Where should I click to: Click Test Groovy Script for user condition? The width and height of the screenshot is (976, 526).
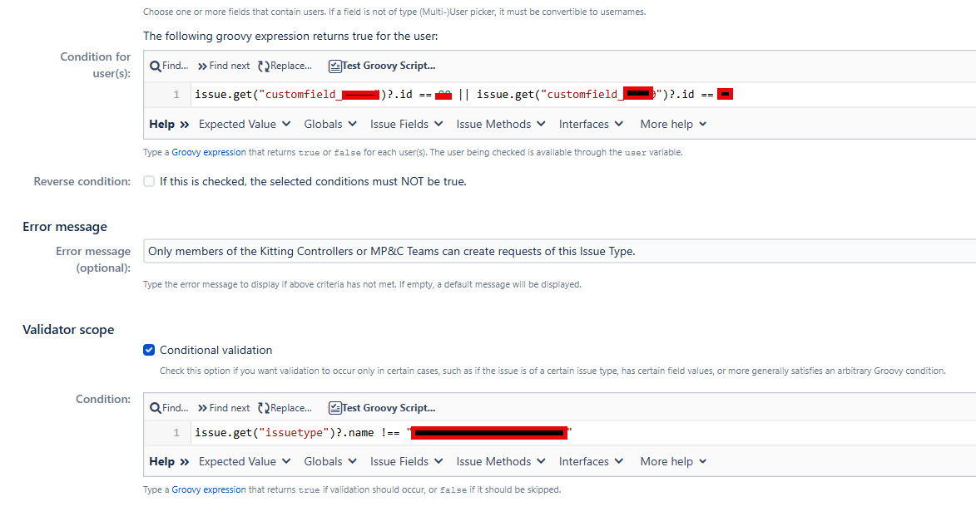tap(382, 65)
